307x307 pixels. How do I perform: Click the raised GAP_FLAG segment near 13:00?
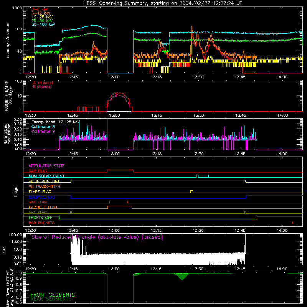[x=120, y=170]
